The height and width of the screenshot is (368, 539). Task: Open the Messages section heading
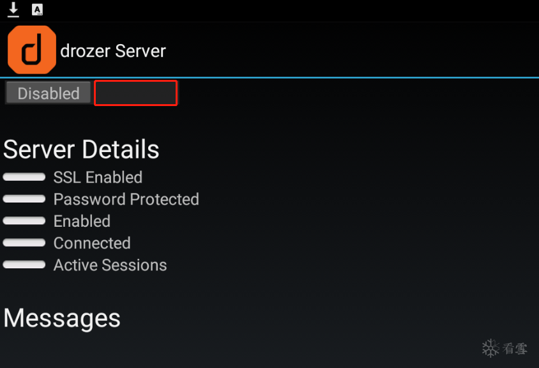pyautogui.click(x=62, y=318)
